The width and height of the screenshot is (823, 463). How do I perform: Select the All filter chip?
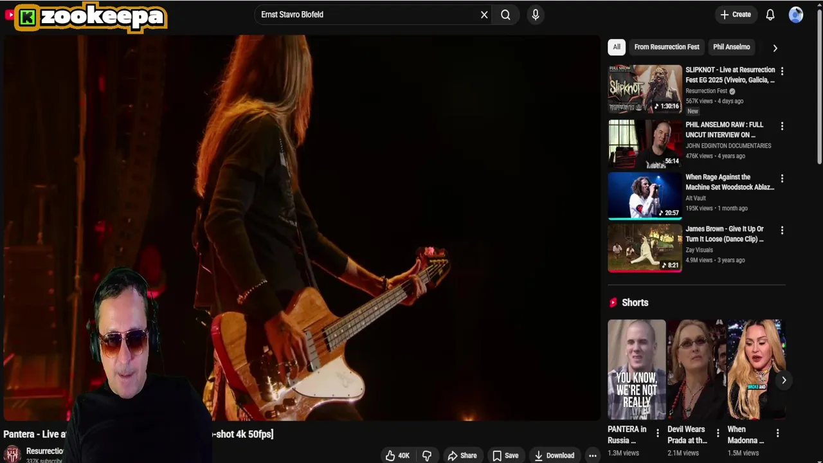(x=617, y=47)
